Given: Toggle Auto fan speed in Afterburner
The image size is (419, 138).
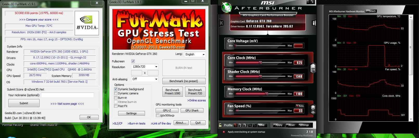Looking at the screenshot, I should click(x=300, y=106).
